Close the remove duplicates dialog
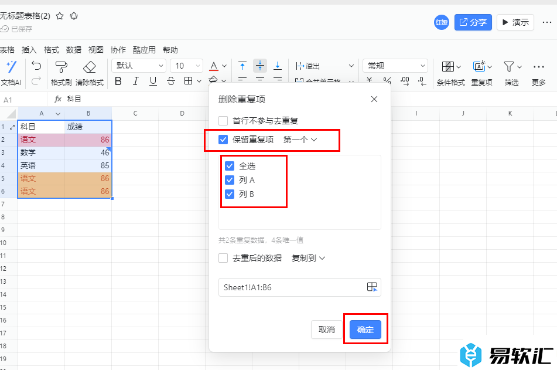The width and height of the screenshot is (557, 370). pyautogui.click(x=374, y=99)
